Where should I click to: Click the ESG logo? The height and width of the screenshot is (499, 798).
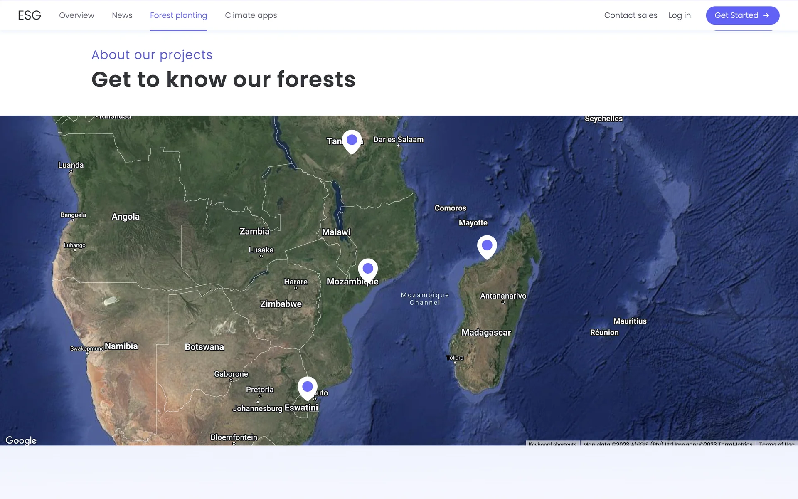tap(30, 15)
